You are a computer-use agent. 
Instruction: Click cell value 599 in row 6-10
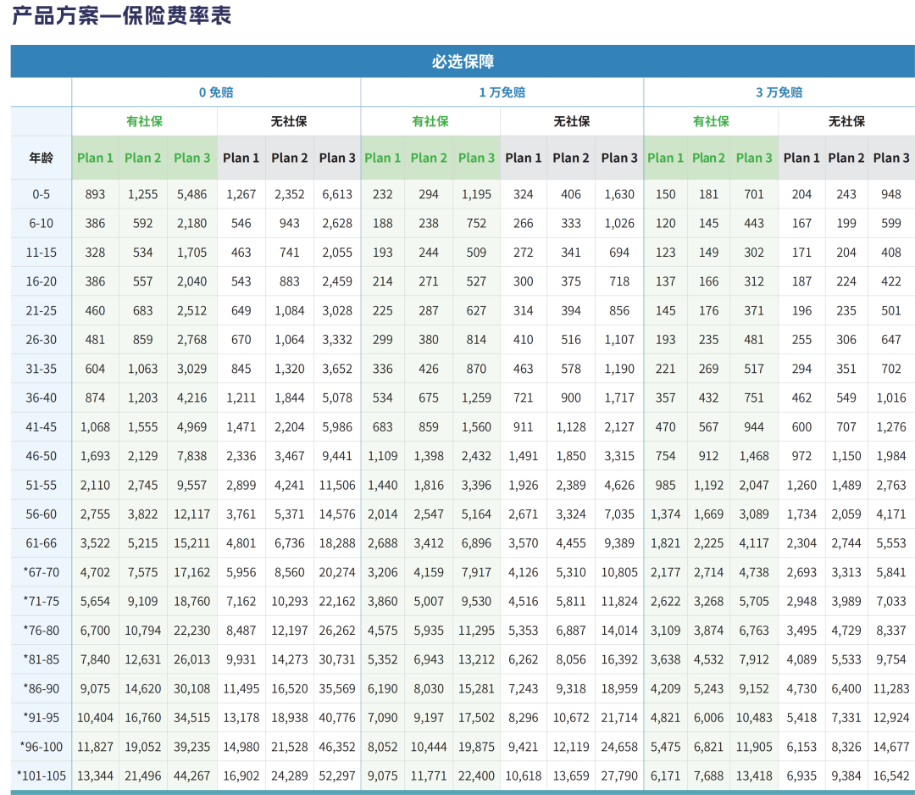click(891, 224)
